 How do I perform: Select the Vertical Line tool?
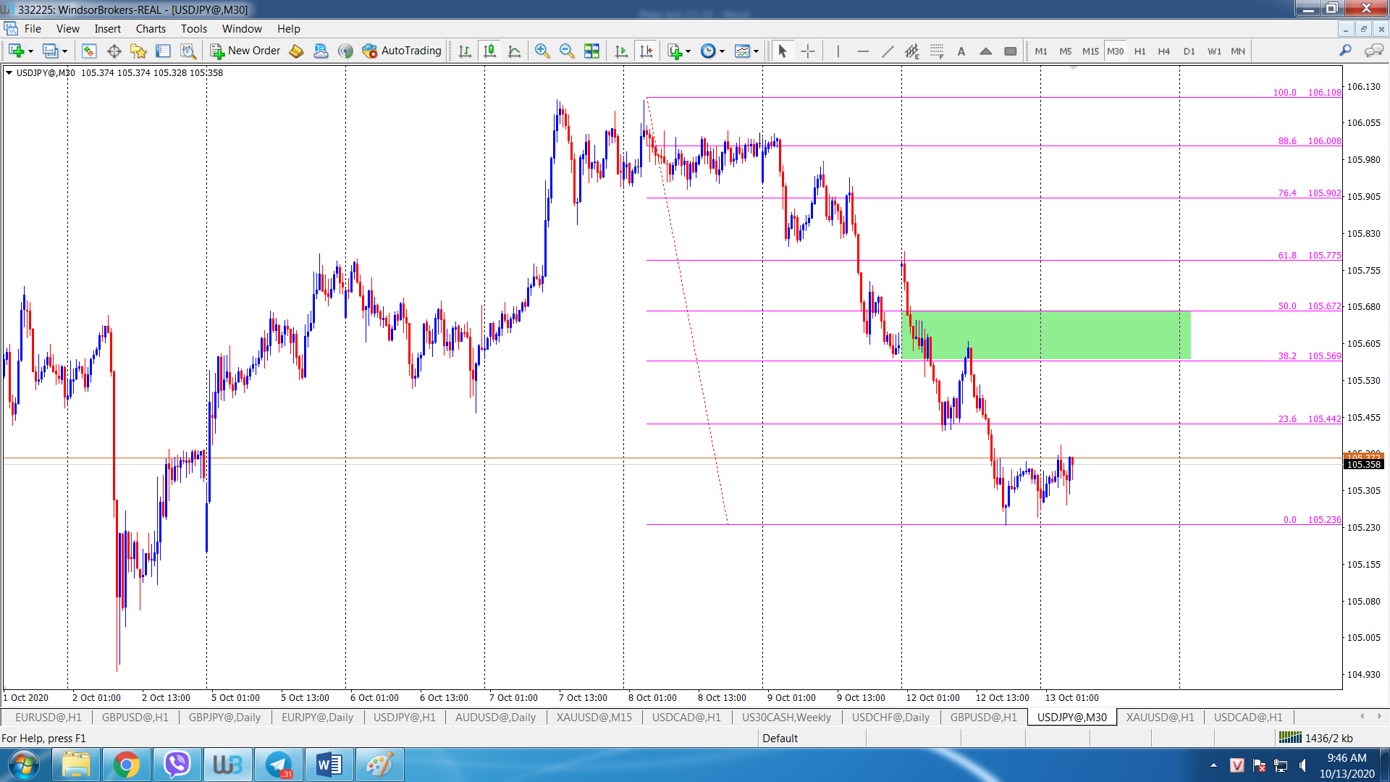click(838, 51)
